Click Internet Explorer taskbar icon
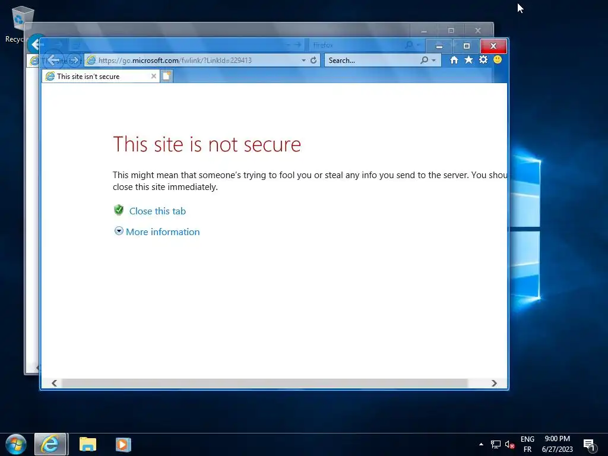This screenshot has height=456, width=608. (x=50, y=444)
